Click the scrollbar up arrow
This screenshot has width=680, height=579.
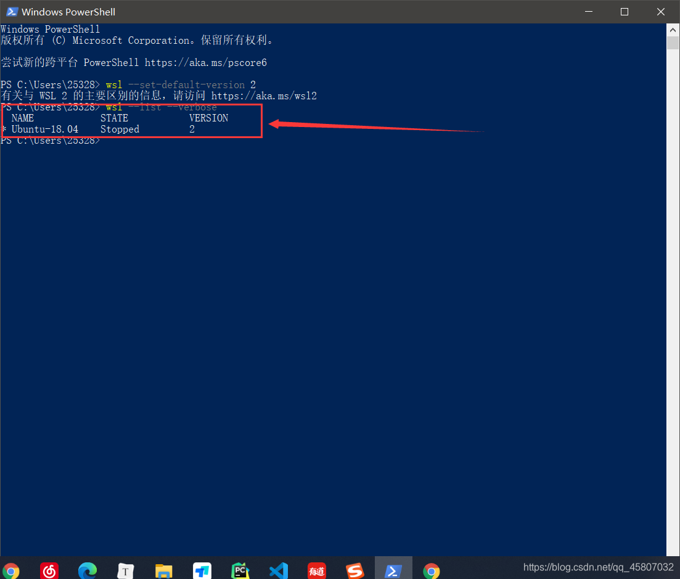pyautogui.click(x=673, y=30)
